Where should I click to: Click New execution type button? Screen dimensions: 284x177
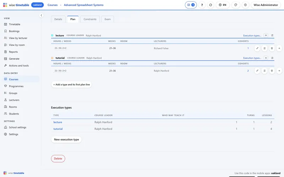66,139
